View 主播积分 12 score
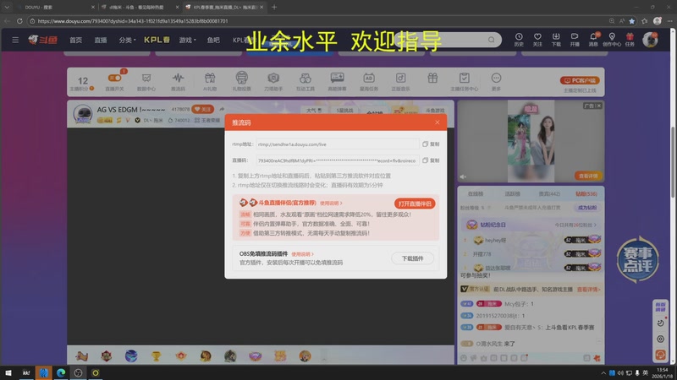The image size is (677, 380). [82, 83]
